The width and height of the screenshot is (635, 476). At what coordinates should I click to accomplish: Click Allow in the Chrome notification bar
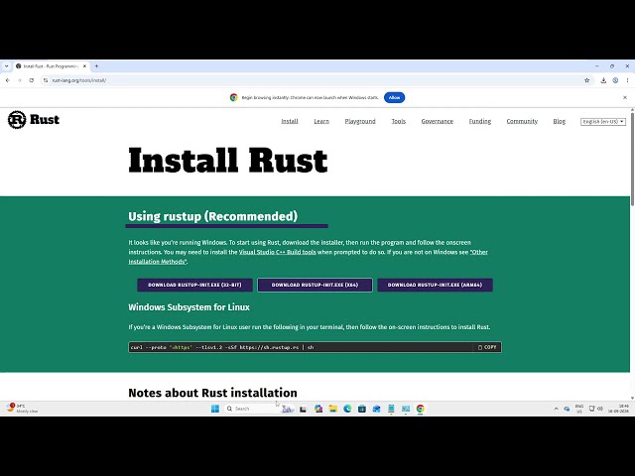[x=394, y=97]
